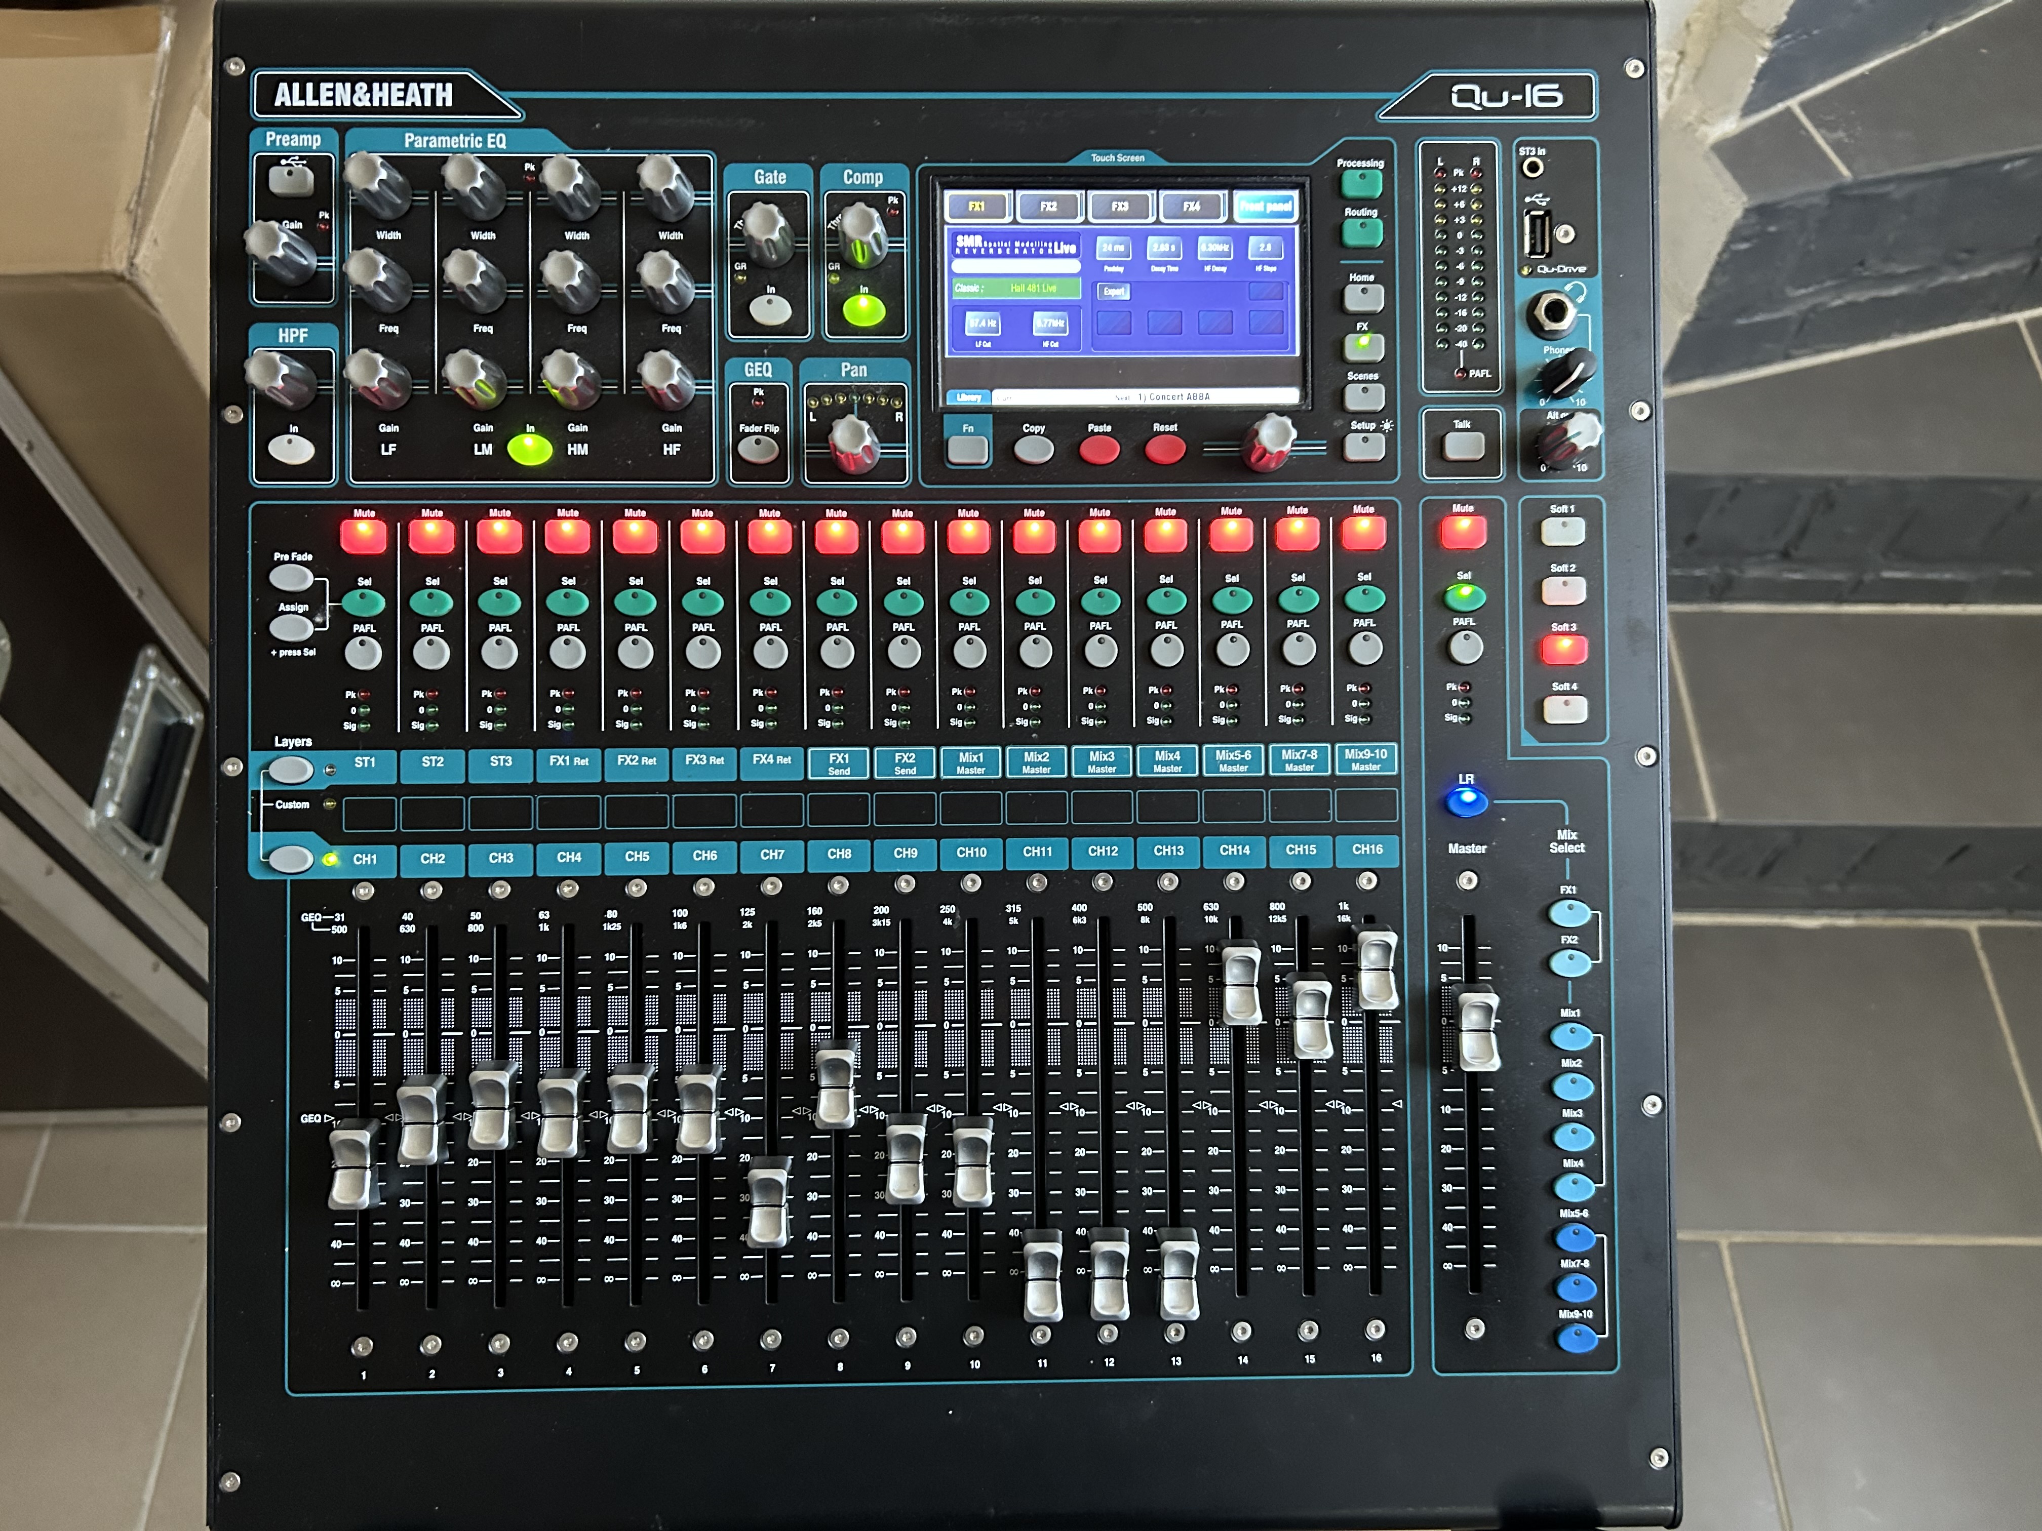2042x1531 pixels.
Task: Hit the lower CH1-16 layer button
Action: (x=290, y=859)
